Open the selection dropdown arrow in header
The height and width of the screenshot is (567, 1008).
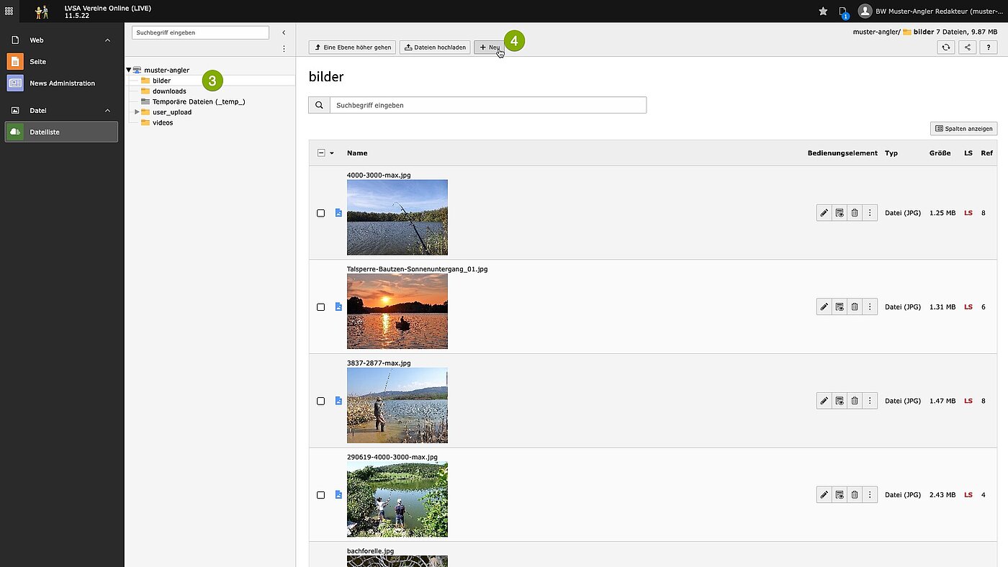[x=332, y=153]
